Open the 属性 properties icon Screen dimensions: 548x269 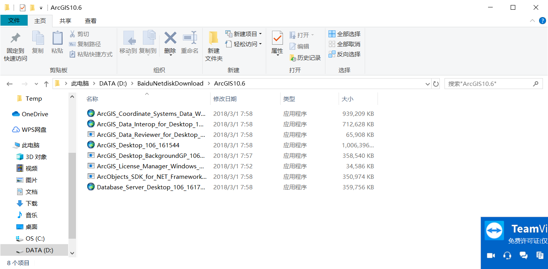(277, 38)
